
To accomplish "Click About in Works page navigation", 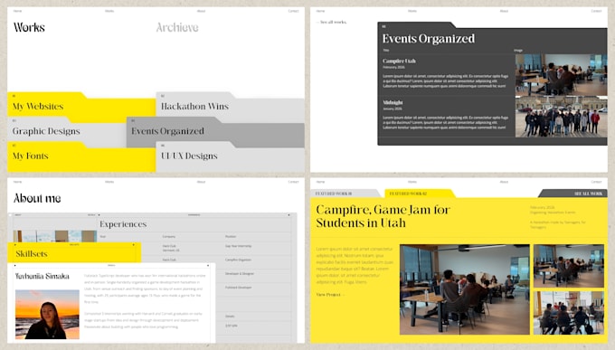I will point(201,11).
